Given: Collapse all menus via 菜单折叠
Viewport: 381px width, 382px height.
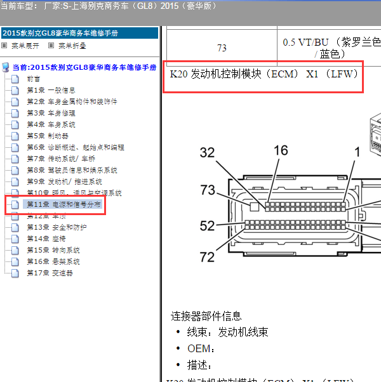Looking at the screenshot, I should (72, 46).
